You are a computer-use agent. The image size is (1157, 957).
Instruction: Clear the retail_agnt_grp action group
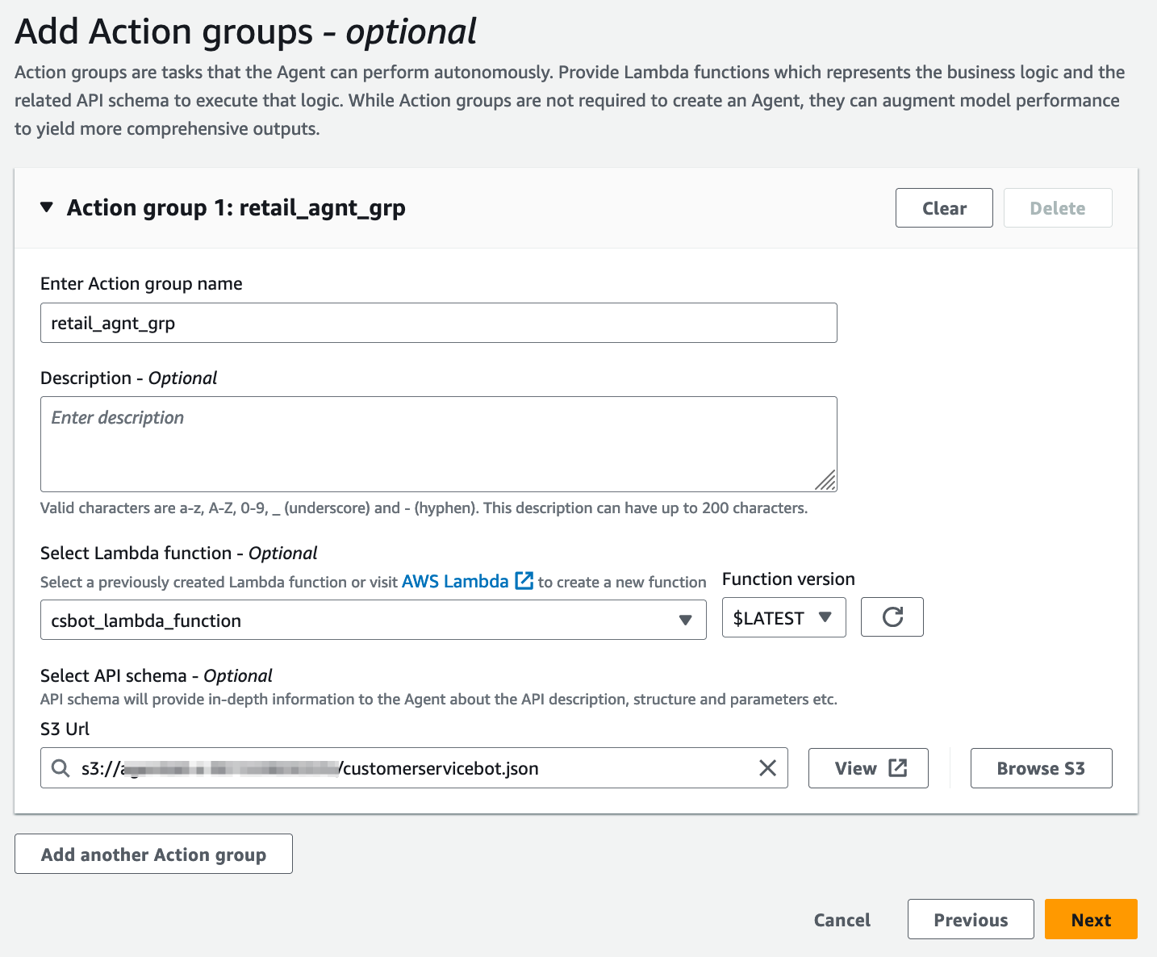(x=943, y=207)
